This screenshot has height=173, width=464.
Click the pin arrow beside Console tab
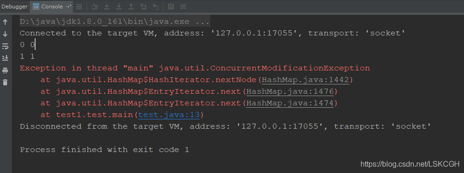pyautogui.click(x=69, y=7)
